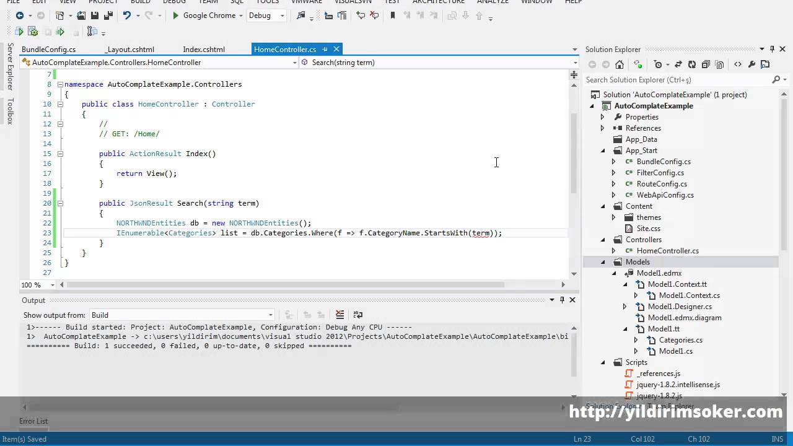The height and width of the screenshot is (446, 793).
Task: Click the Navigate Backward arrow icon
Action: click(20, 15)
